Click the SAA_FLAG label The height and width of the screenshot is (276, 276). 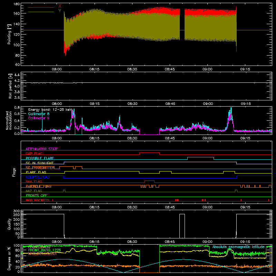pyautogui.click(x=34, y=181)
